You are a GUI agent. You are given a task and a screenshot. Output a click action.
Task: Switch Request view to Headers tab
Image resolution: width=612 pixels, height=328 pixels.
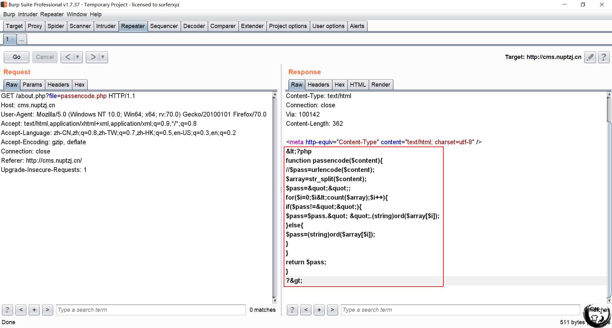[58, 85]
